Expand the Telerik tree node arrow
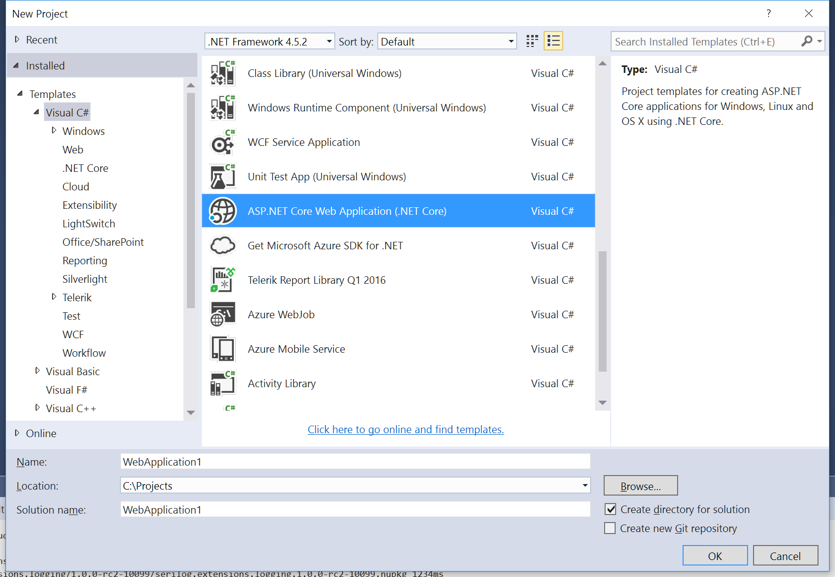This screenshot has width=835, height=577. (x=54, y=297)
